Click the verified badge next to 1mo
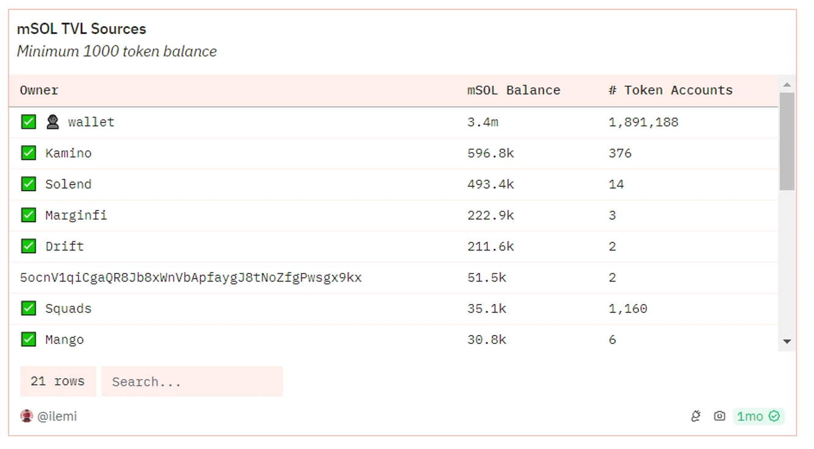The height and width of the screenshot is (449, 814). (x=774, y=416)
